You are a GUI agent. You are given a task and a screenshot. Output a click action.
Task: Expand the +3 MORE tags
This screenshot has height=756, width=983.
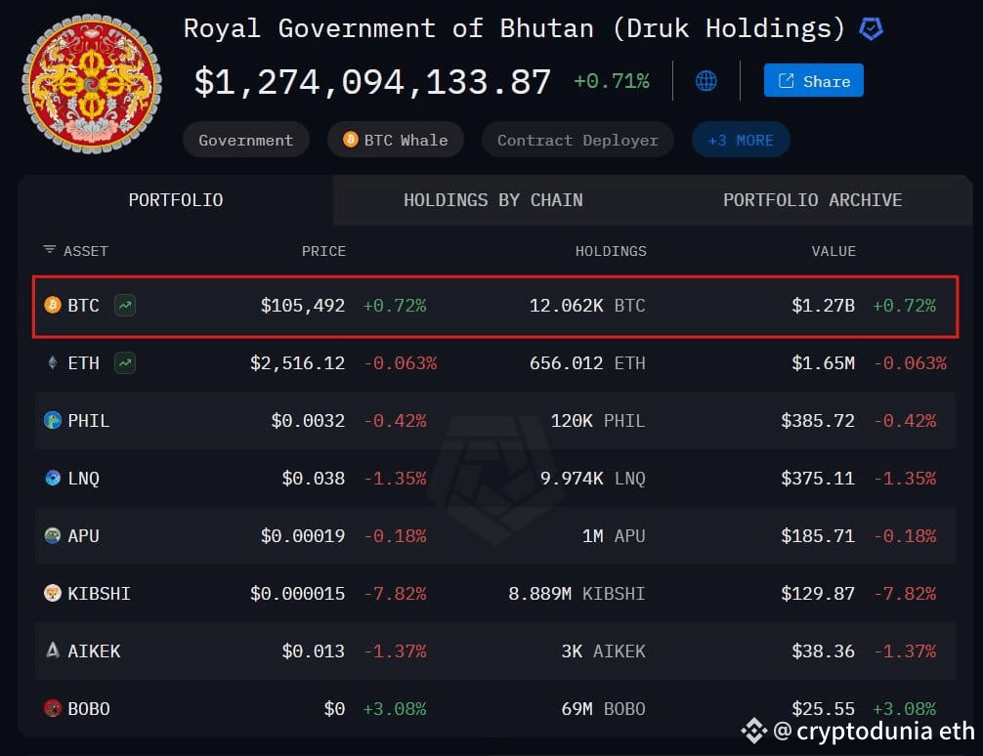tap(741, 140)
